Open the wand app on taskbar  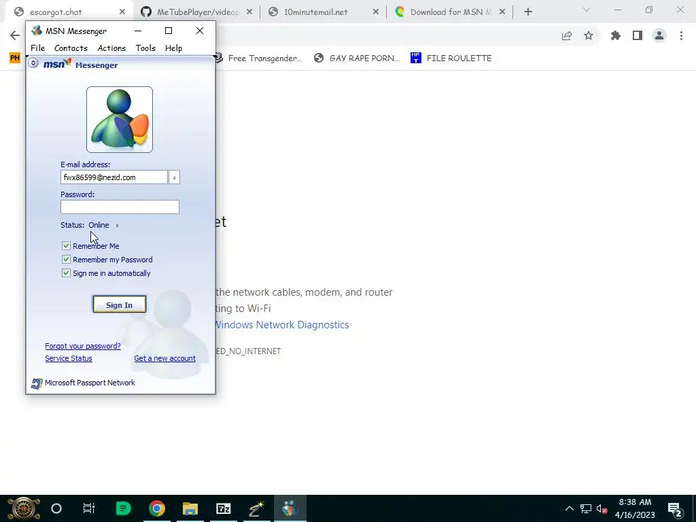[256, 508]
